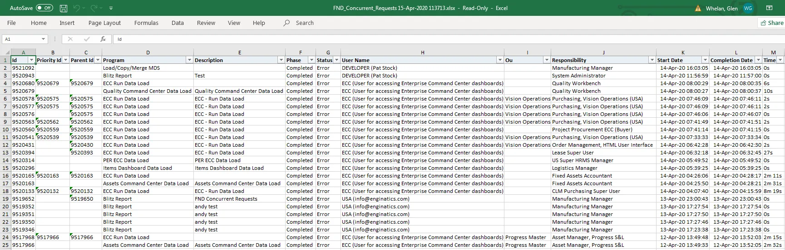
Task: Click the Save icon in title bar
Action: (64, 8)
